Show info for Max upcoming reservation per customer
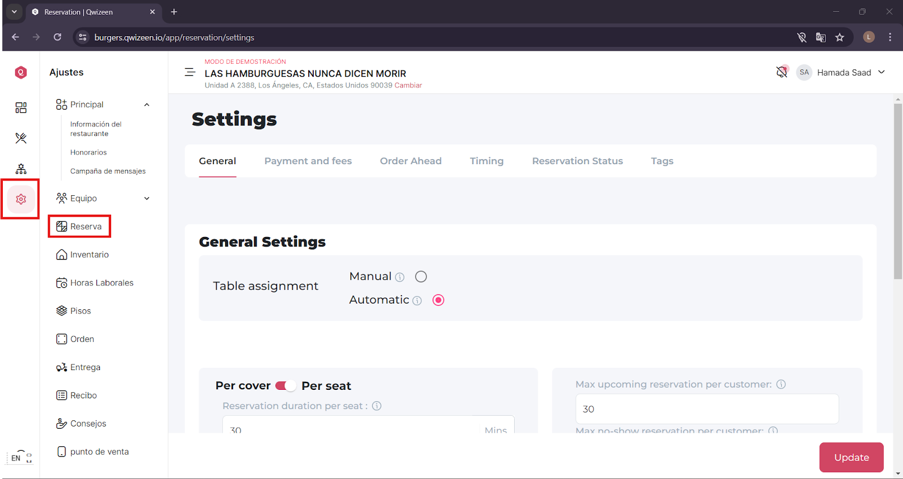Viewport: 903px width, 479px height. (x=781, y=384)
